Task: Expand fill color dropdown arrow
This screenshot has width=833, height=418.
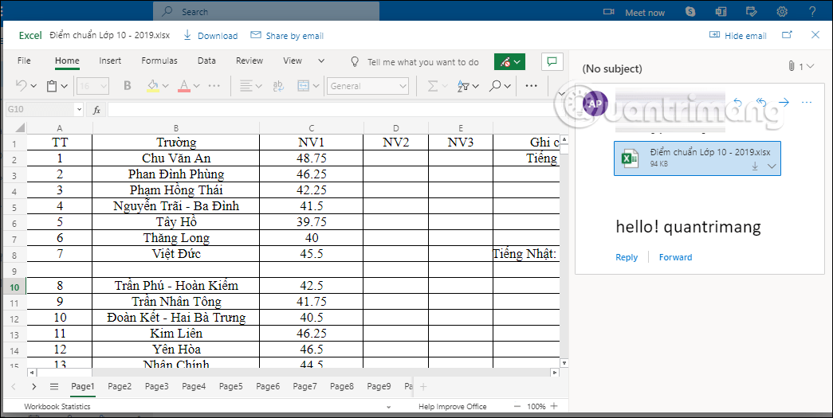Action: 165,86
